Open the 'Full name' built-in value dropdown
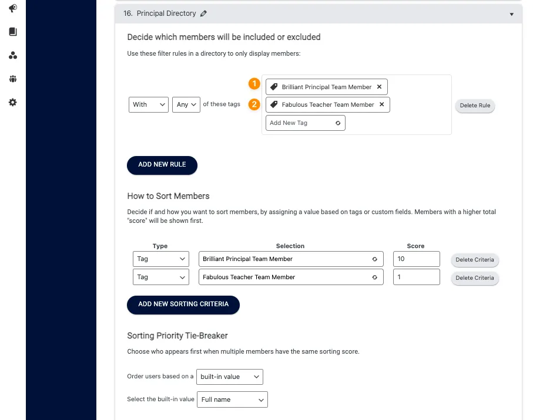533x420 pixels. pyautogui.click(x=232, y=399)
